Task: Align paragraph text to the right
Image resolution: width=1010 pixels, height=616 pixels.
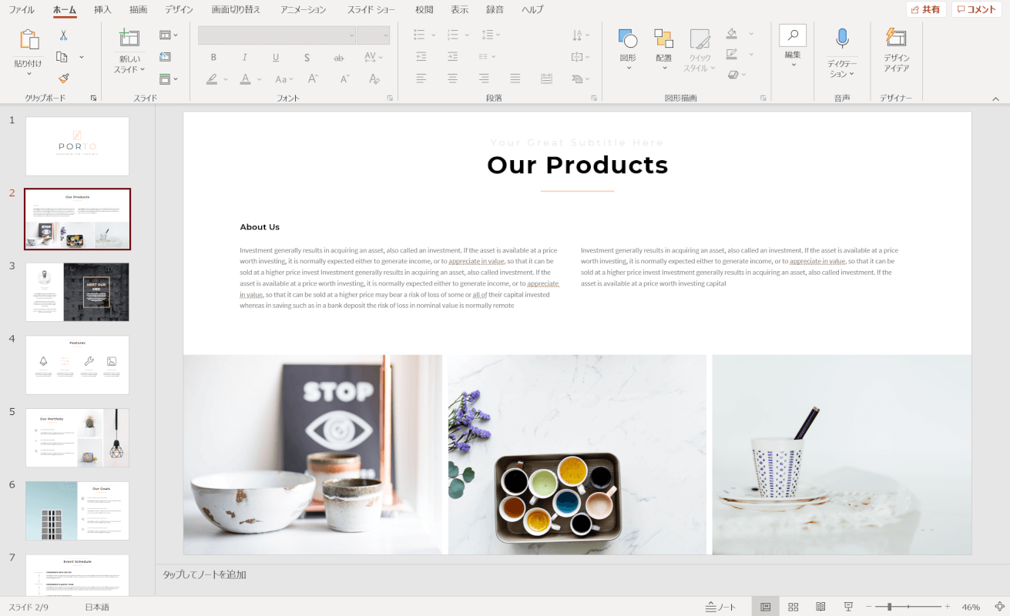Action: click(484, 79)
